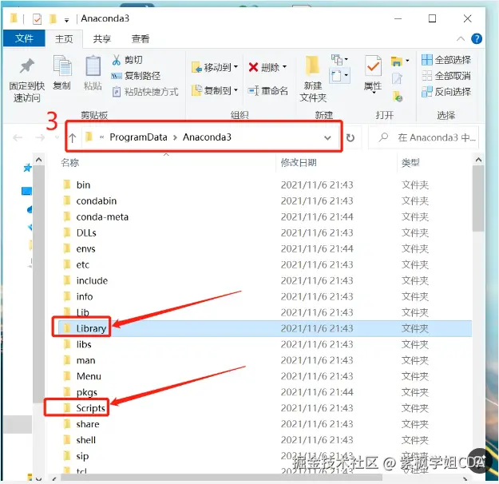This screenshot has width=499, height=484.
Task: Collapse the ribbon with chevron
Action: point(461,39)
